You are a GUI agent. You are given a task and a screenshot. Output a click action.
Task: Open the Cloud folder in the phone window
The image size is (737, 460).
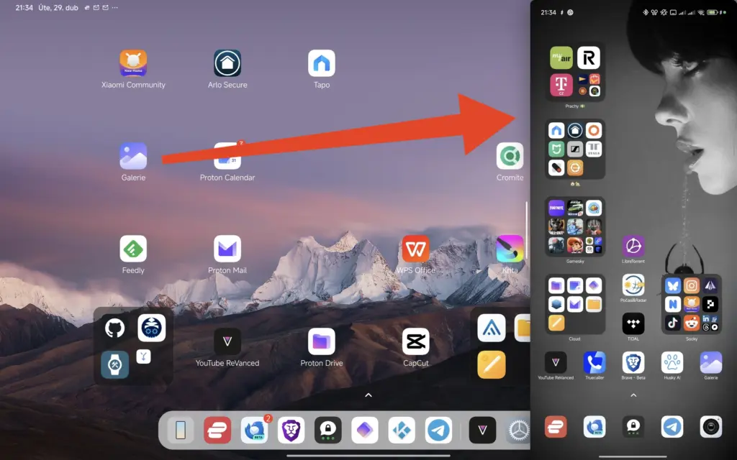click(x=574, y=304)
